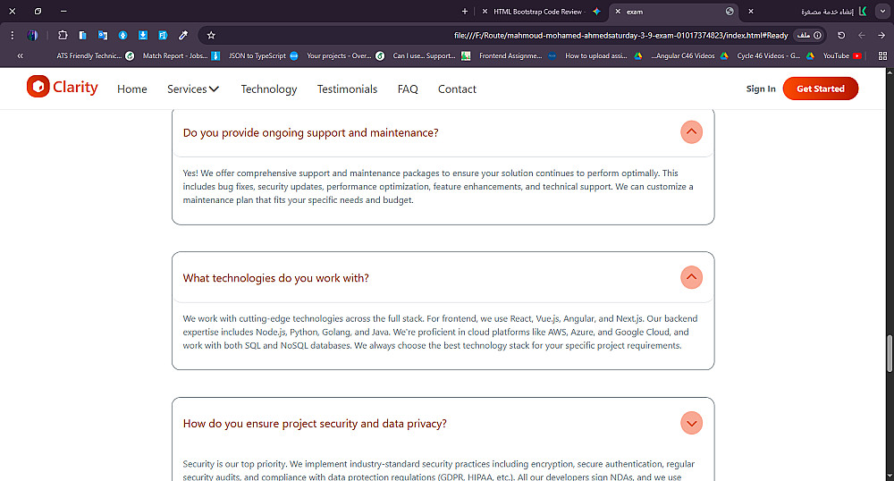
Task: Open Cycle 46 Videos bookmark
Action: coord(775,55)
